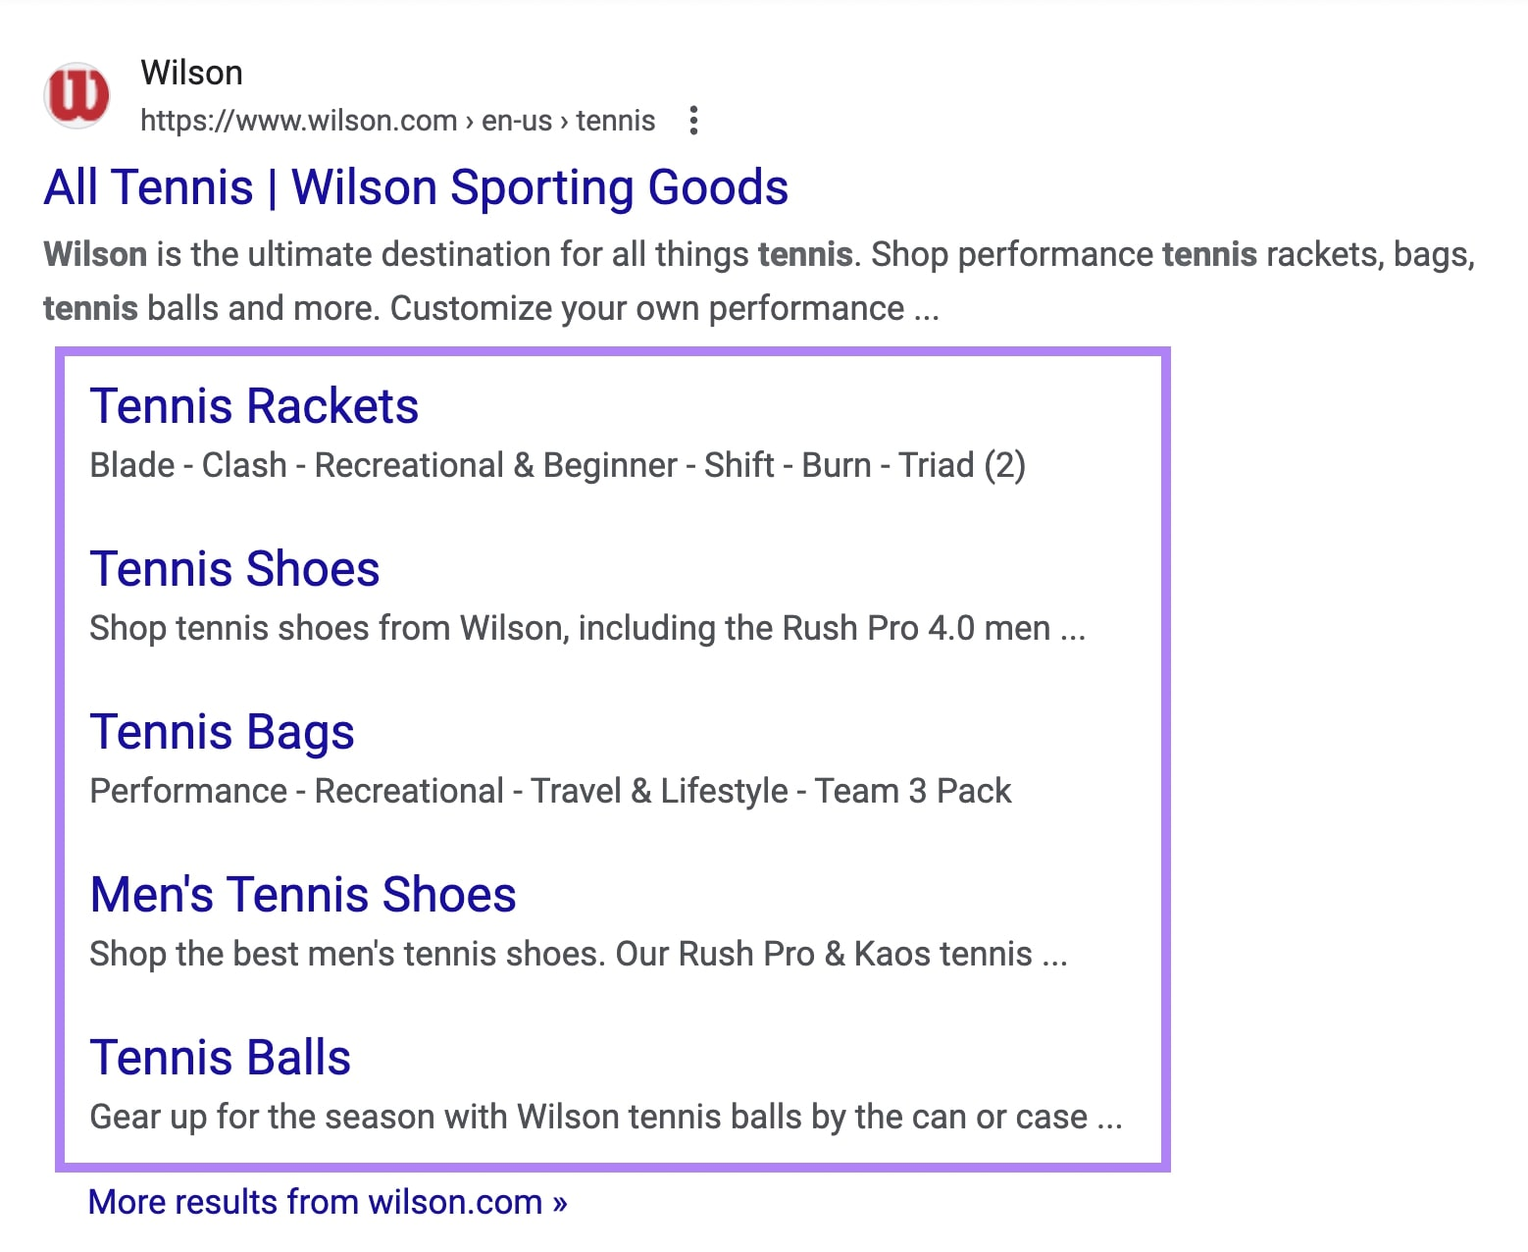Image resolution: width=1528 pixels, height=1252 pixels.
Task: Open the Tennis Balls sitelink
Action: point(220,1057)
